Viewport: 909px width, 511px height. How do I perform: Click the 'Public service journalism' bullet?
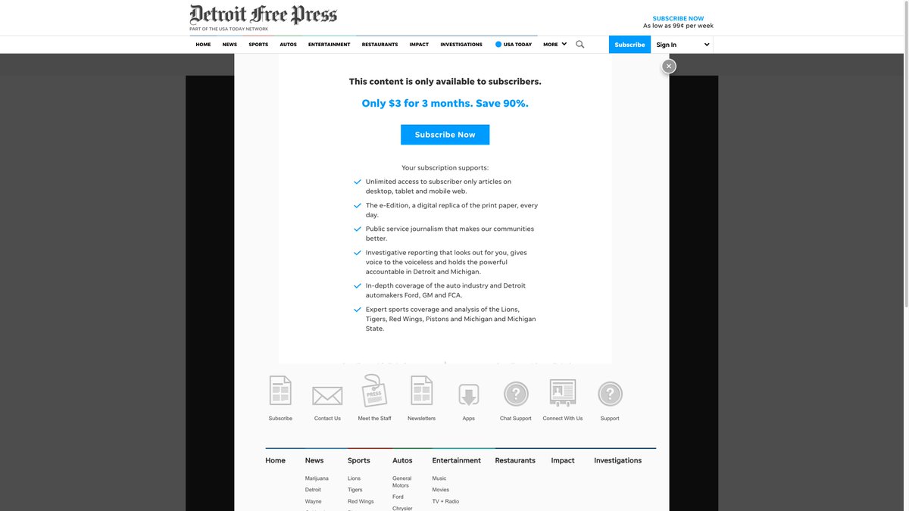450,233
